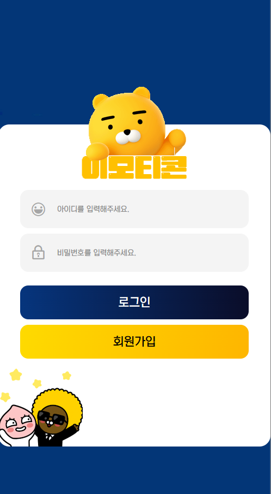Viewport: 271px width, 494px height.
Task: Click the padlock icon in password field
Action: (38, 252)
